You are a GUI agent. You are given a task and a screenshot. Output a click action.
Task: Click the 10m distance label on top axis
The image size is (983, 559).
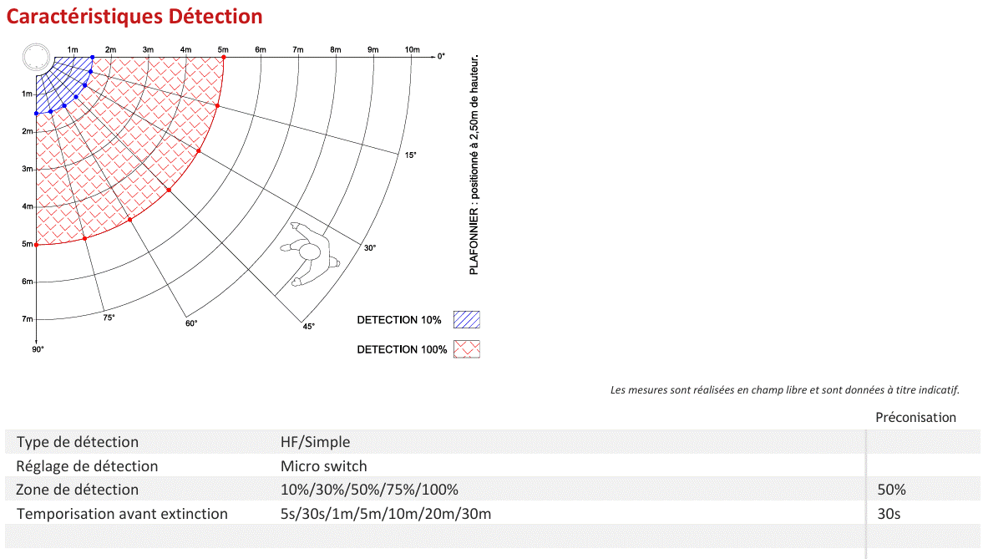pos(412,49)
